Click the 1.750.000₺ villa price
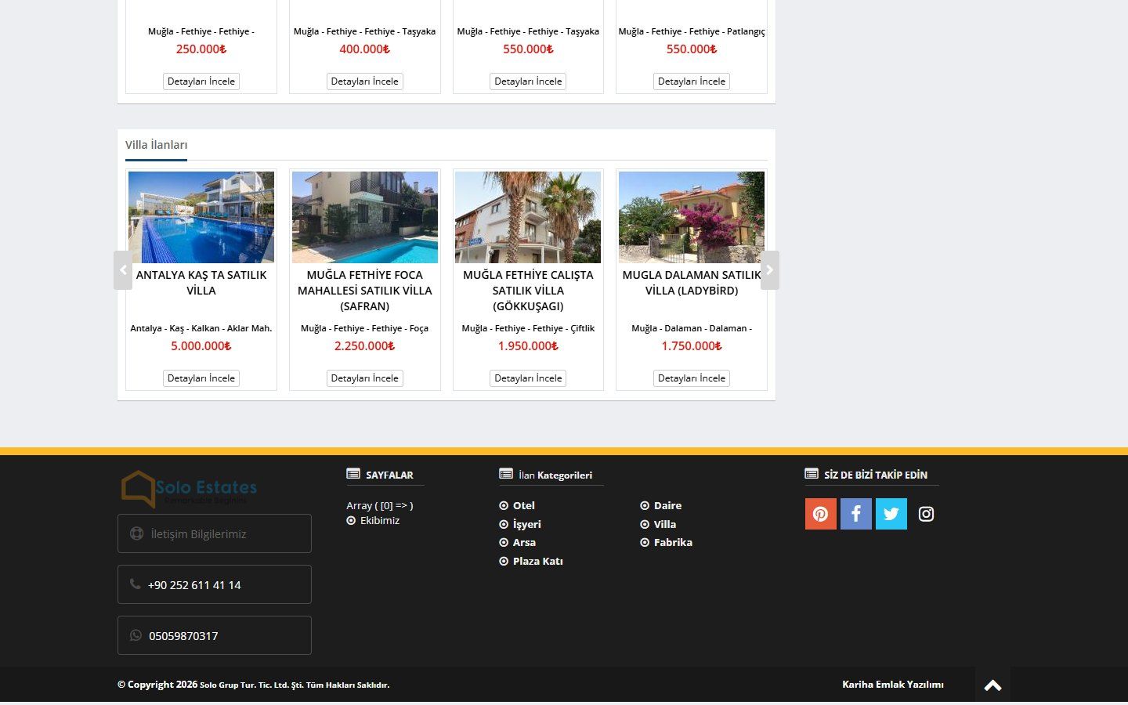 (692, 346)
